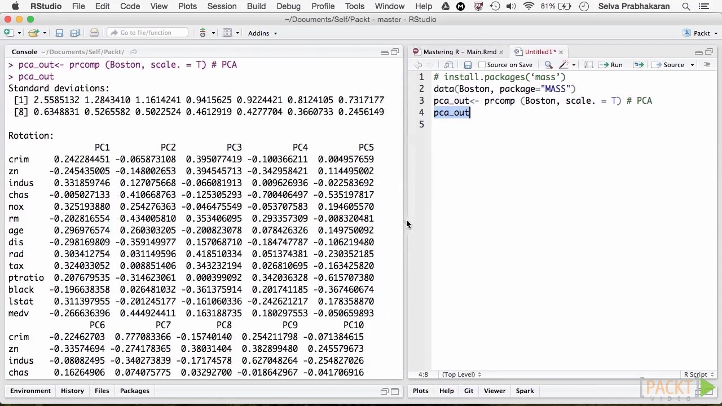Open the Tools menu

(355, 6)
